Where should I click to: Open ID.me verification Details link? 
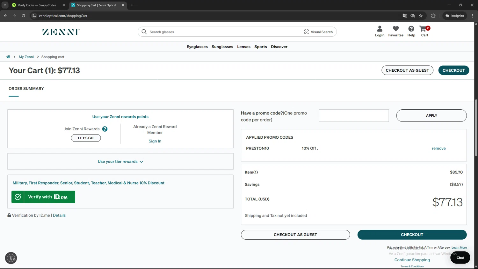pyautogui.click(x=59, y=215)
